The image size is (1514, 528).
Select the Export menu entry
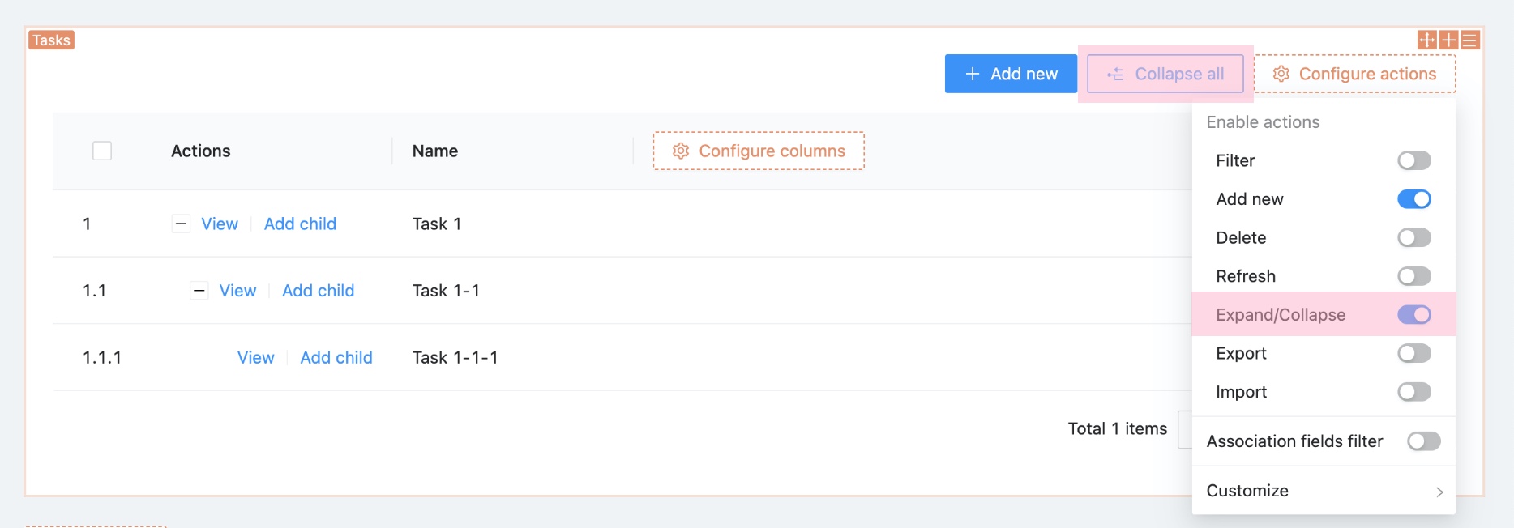pos(1241,354)
